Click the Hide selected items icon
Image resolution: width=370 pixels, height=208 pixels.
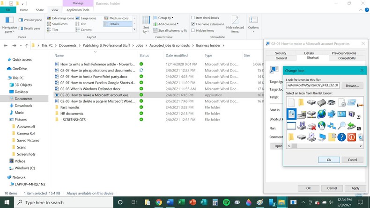click(x=235, y=24)
